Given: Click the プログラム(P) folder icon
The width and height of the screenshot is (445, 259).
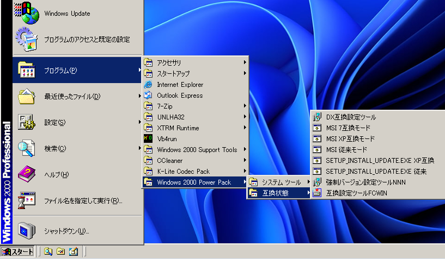Looking at the screenshot, I should coord(26,70).
